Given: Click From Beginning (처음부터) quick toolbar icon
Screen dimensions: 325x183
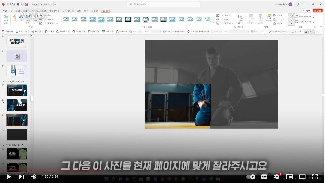Looking at the screenshot, I should point(8,31).
